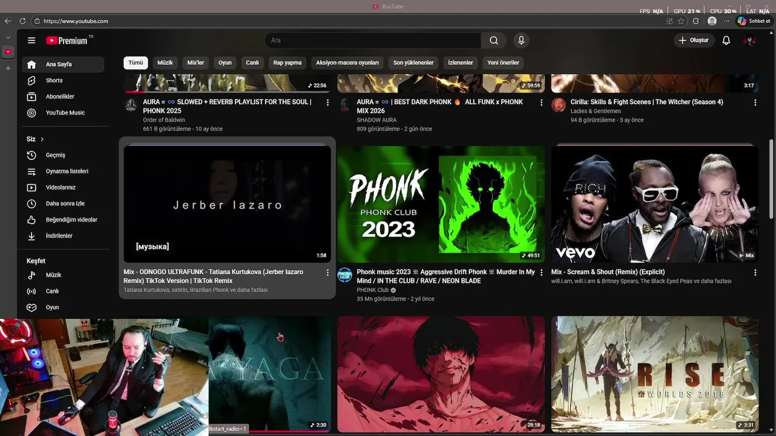Viewport: 776px width, 436px height.
Task: Open Phonk music 2023 video title
Action: (x=446, y=276)
